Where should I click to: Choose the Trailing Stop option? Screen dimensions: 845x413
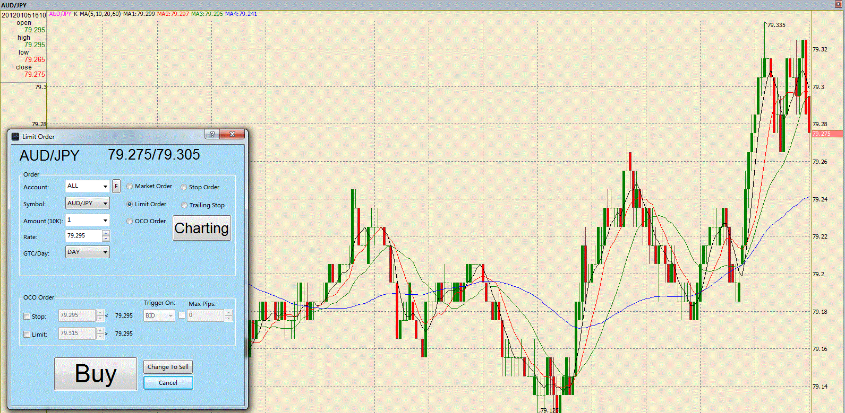tap(184, 205)
